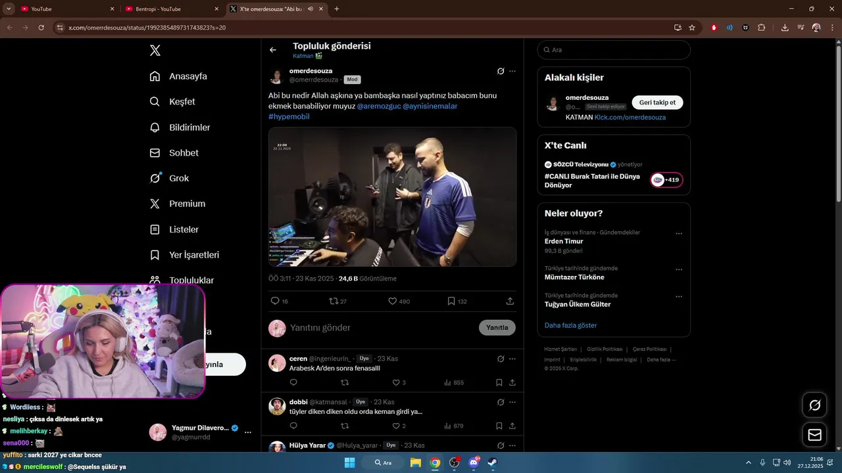Image resolution: width=842 pixels, height=473 pixels.
Task: Open Chrome extensions puzzle icon
Action: click(762, 28)
